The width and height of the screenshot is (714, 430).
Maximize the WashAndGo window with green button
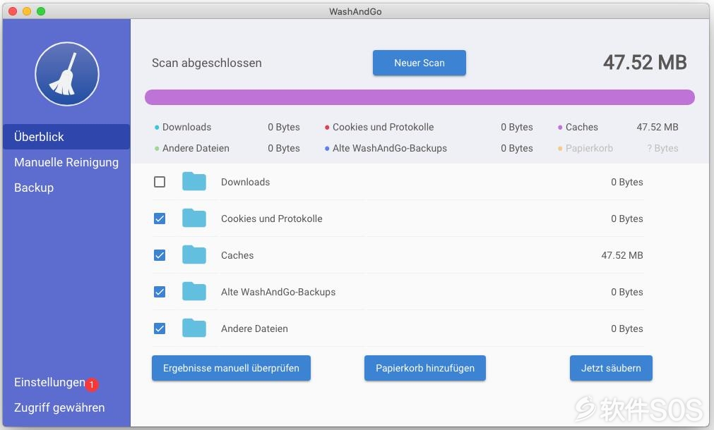pyautogui.click(x=41, y=11)
